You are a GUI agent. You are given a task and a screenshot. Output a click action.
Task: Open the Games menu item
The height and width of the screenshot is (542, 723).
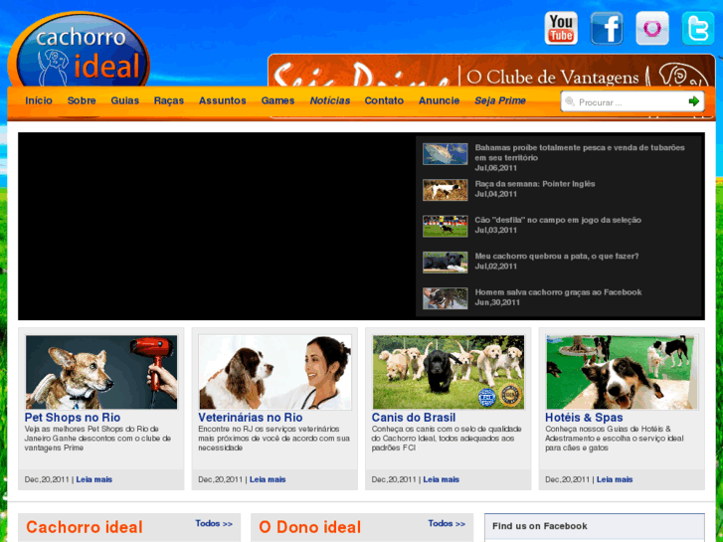point(277,100)
